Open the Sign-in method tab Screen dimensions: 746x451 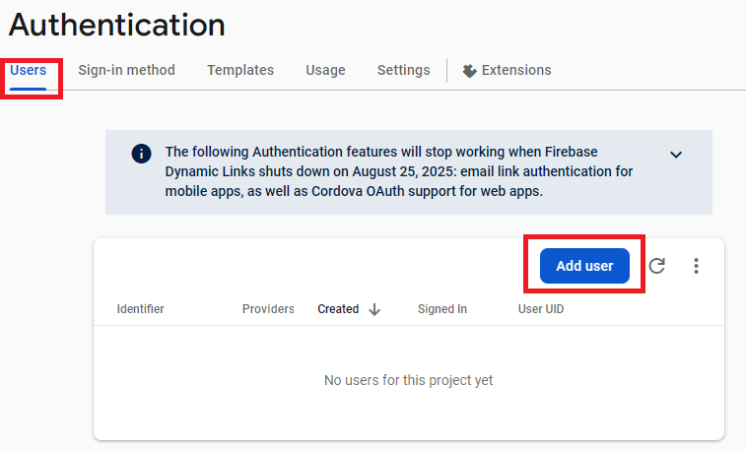tap(126, 70)
